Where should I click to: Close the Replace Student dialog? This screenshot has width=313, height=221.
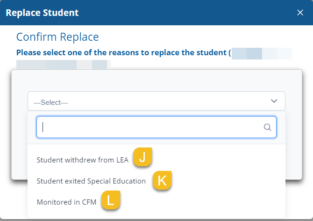click(300, 13)
